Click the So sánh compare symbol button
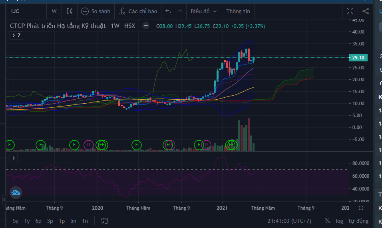382x228 pixels. 95,11
